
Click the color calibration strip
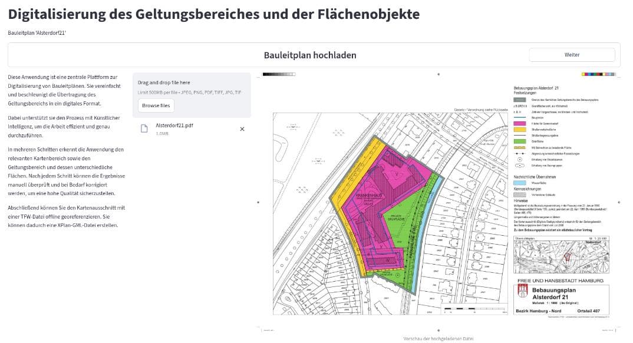(x=598, y=74)
